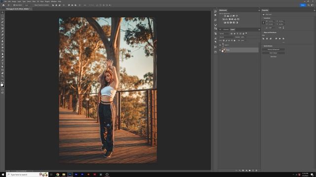Select the Move tool in the toolbox
Screen dimensions: 316x177
coord(2,12)
